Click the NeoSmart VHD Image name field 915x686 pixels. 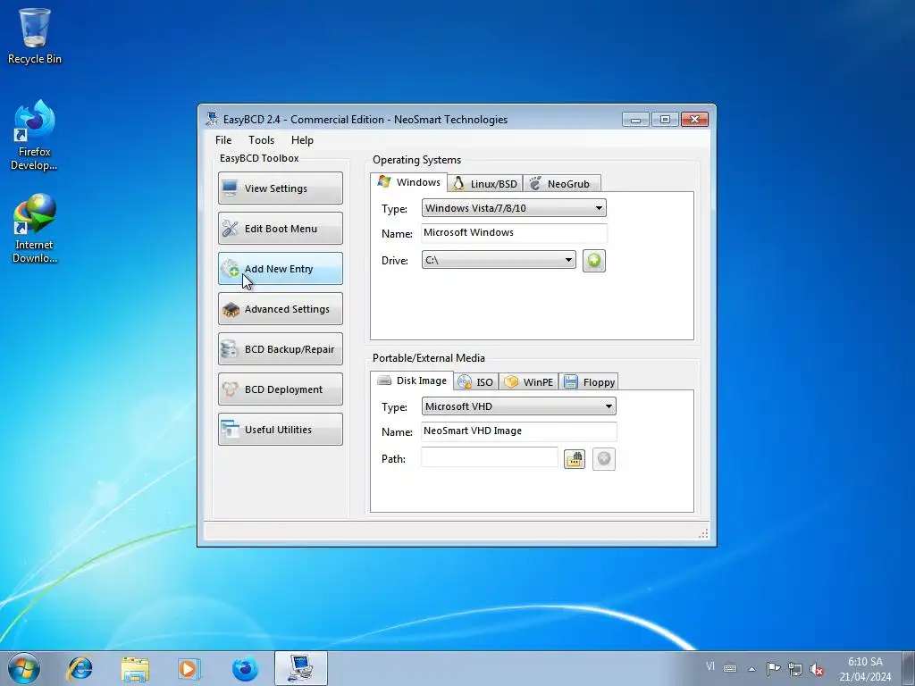(519, 431)
